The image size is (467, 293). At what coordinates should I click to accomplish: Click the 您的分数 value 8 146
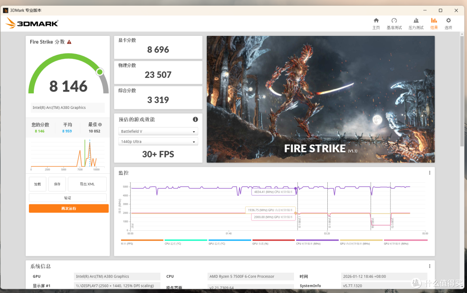coord(40,131)
